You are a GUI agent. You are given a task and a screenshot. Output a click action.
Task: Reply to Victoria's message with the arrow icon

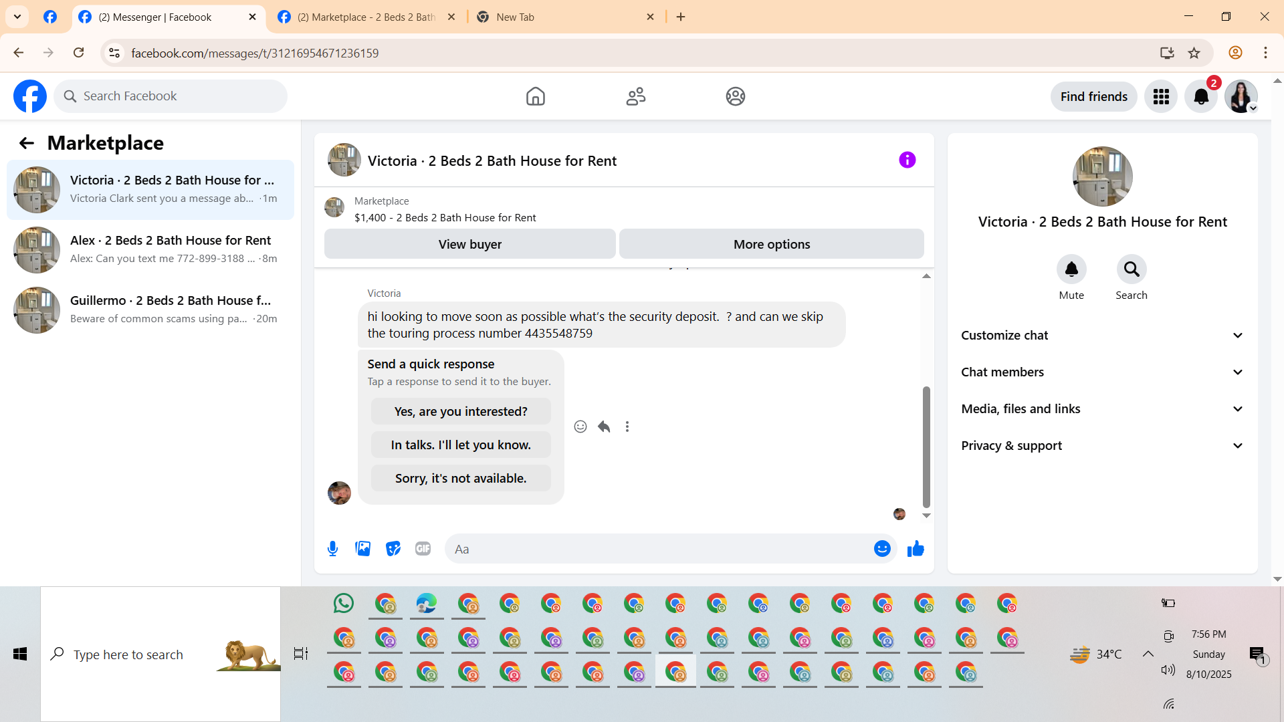604,427
